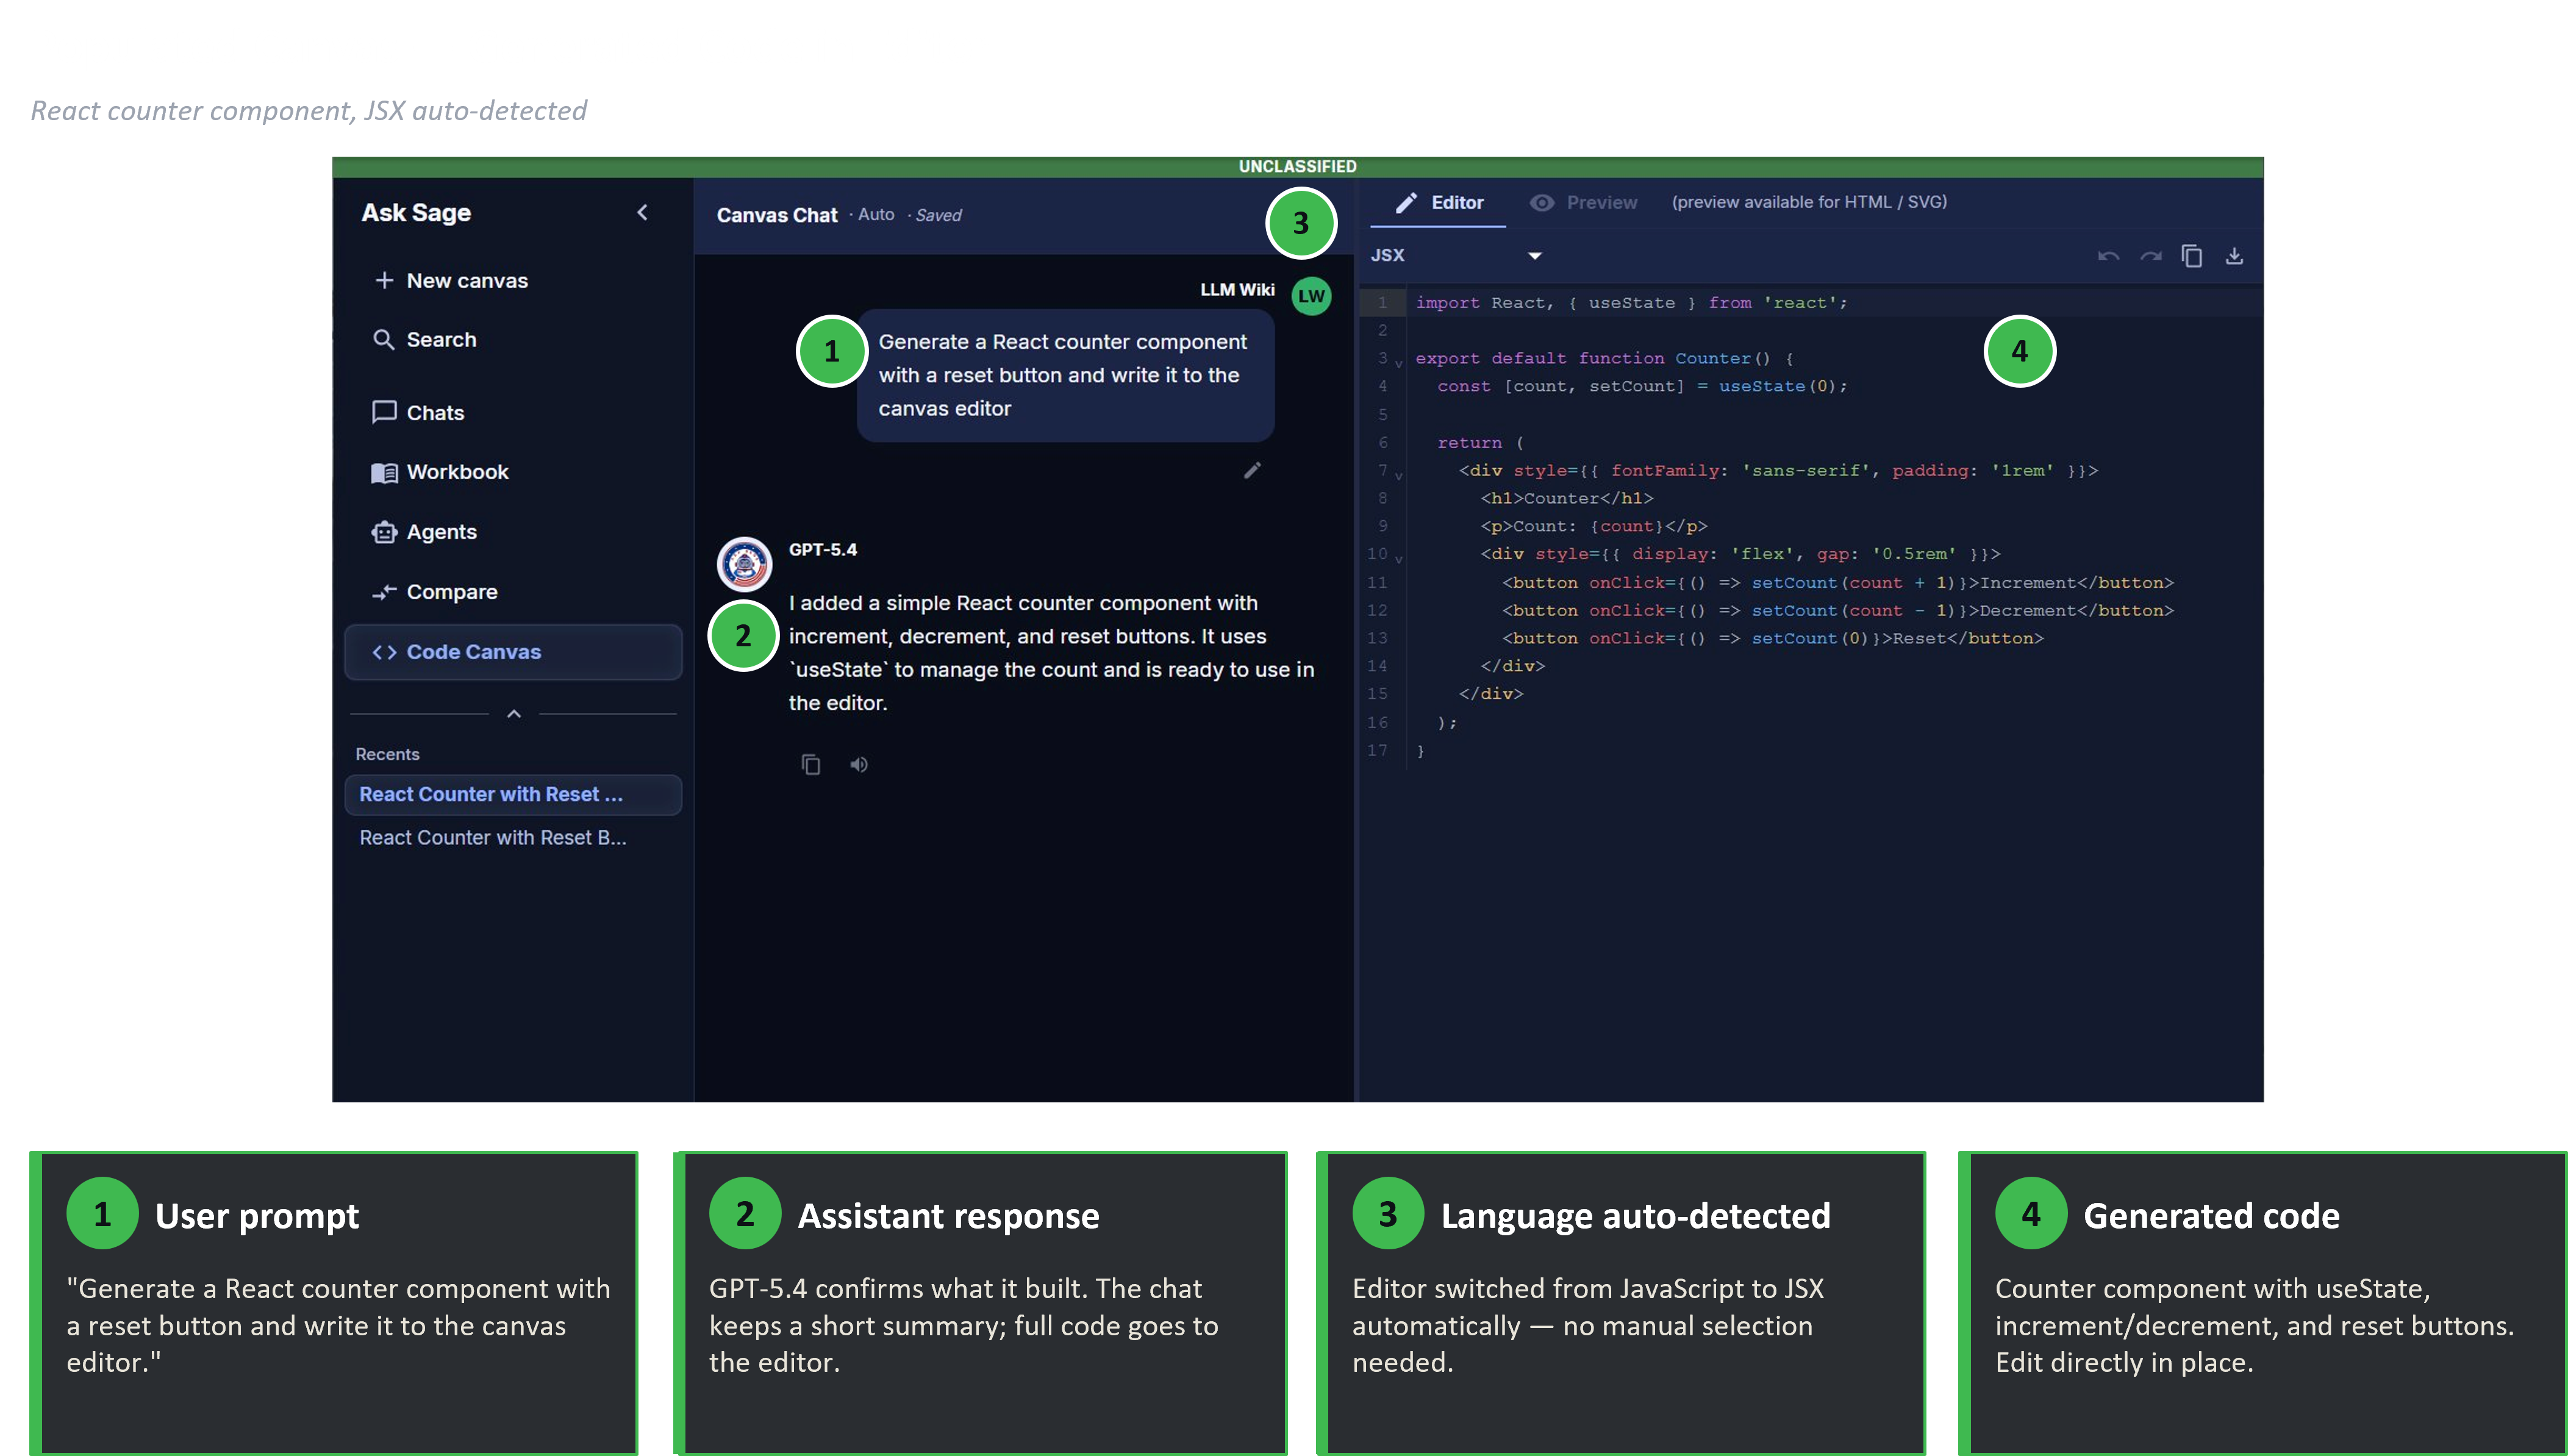Click the LLM Wiki username label

click(x=1237, y=290)
